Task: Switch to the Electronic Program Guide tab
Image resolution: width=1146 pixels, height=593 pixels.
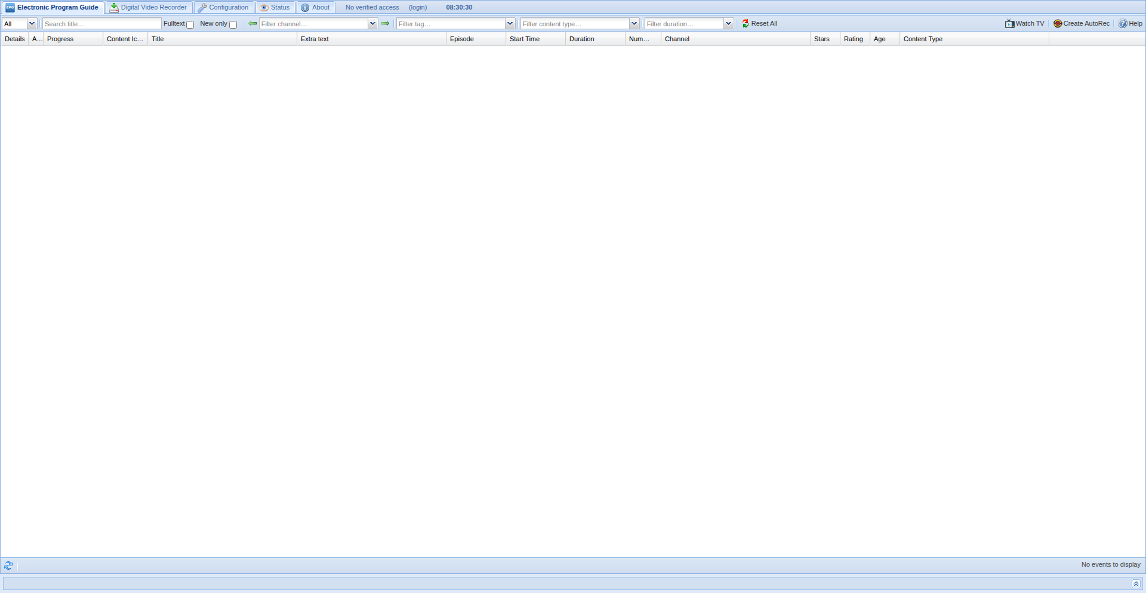Action: (x=53, y=7)
